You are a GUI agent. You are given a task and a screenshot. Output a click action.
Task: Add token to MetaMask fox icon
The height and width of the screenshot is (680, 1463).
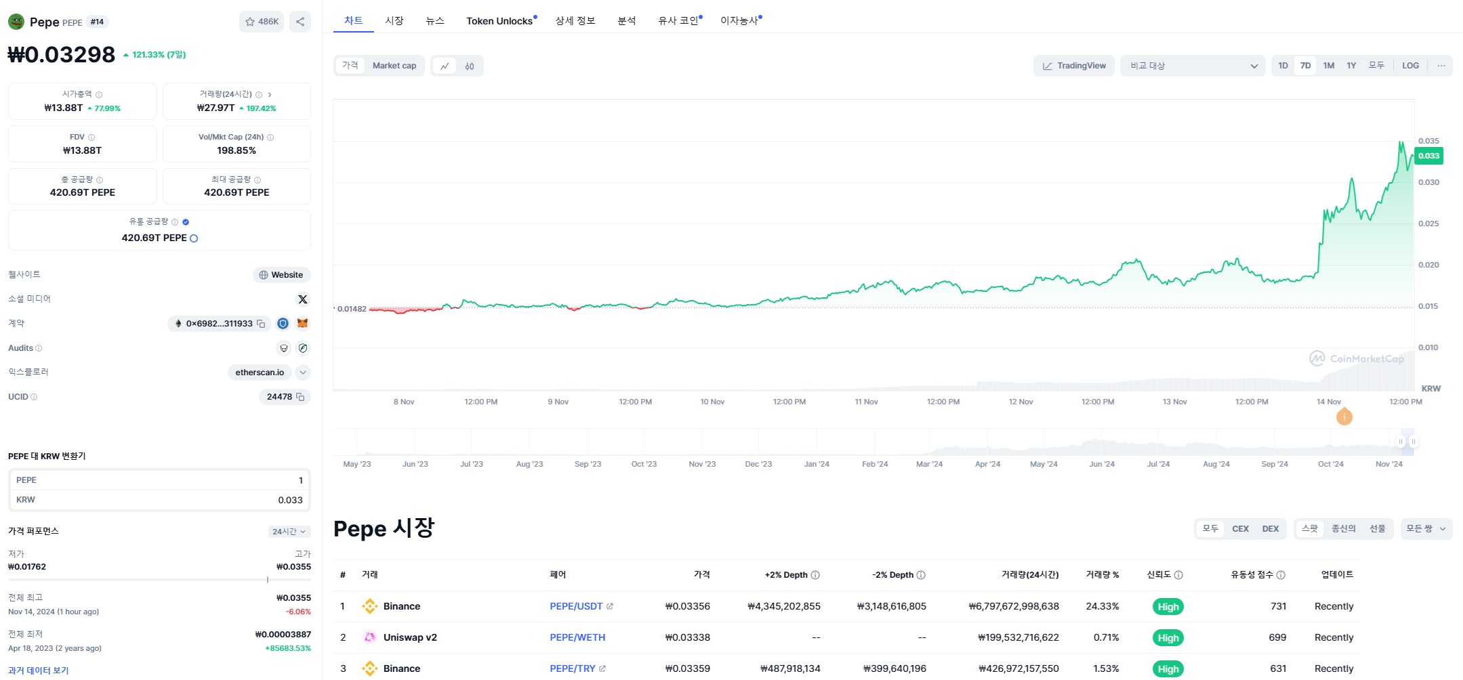click(303, 324)
